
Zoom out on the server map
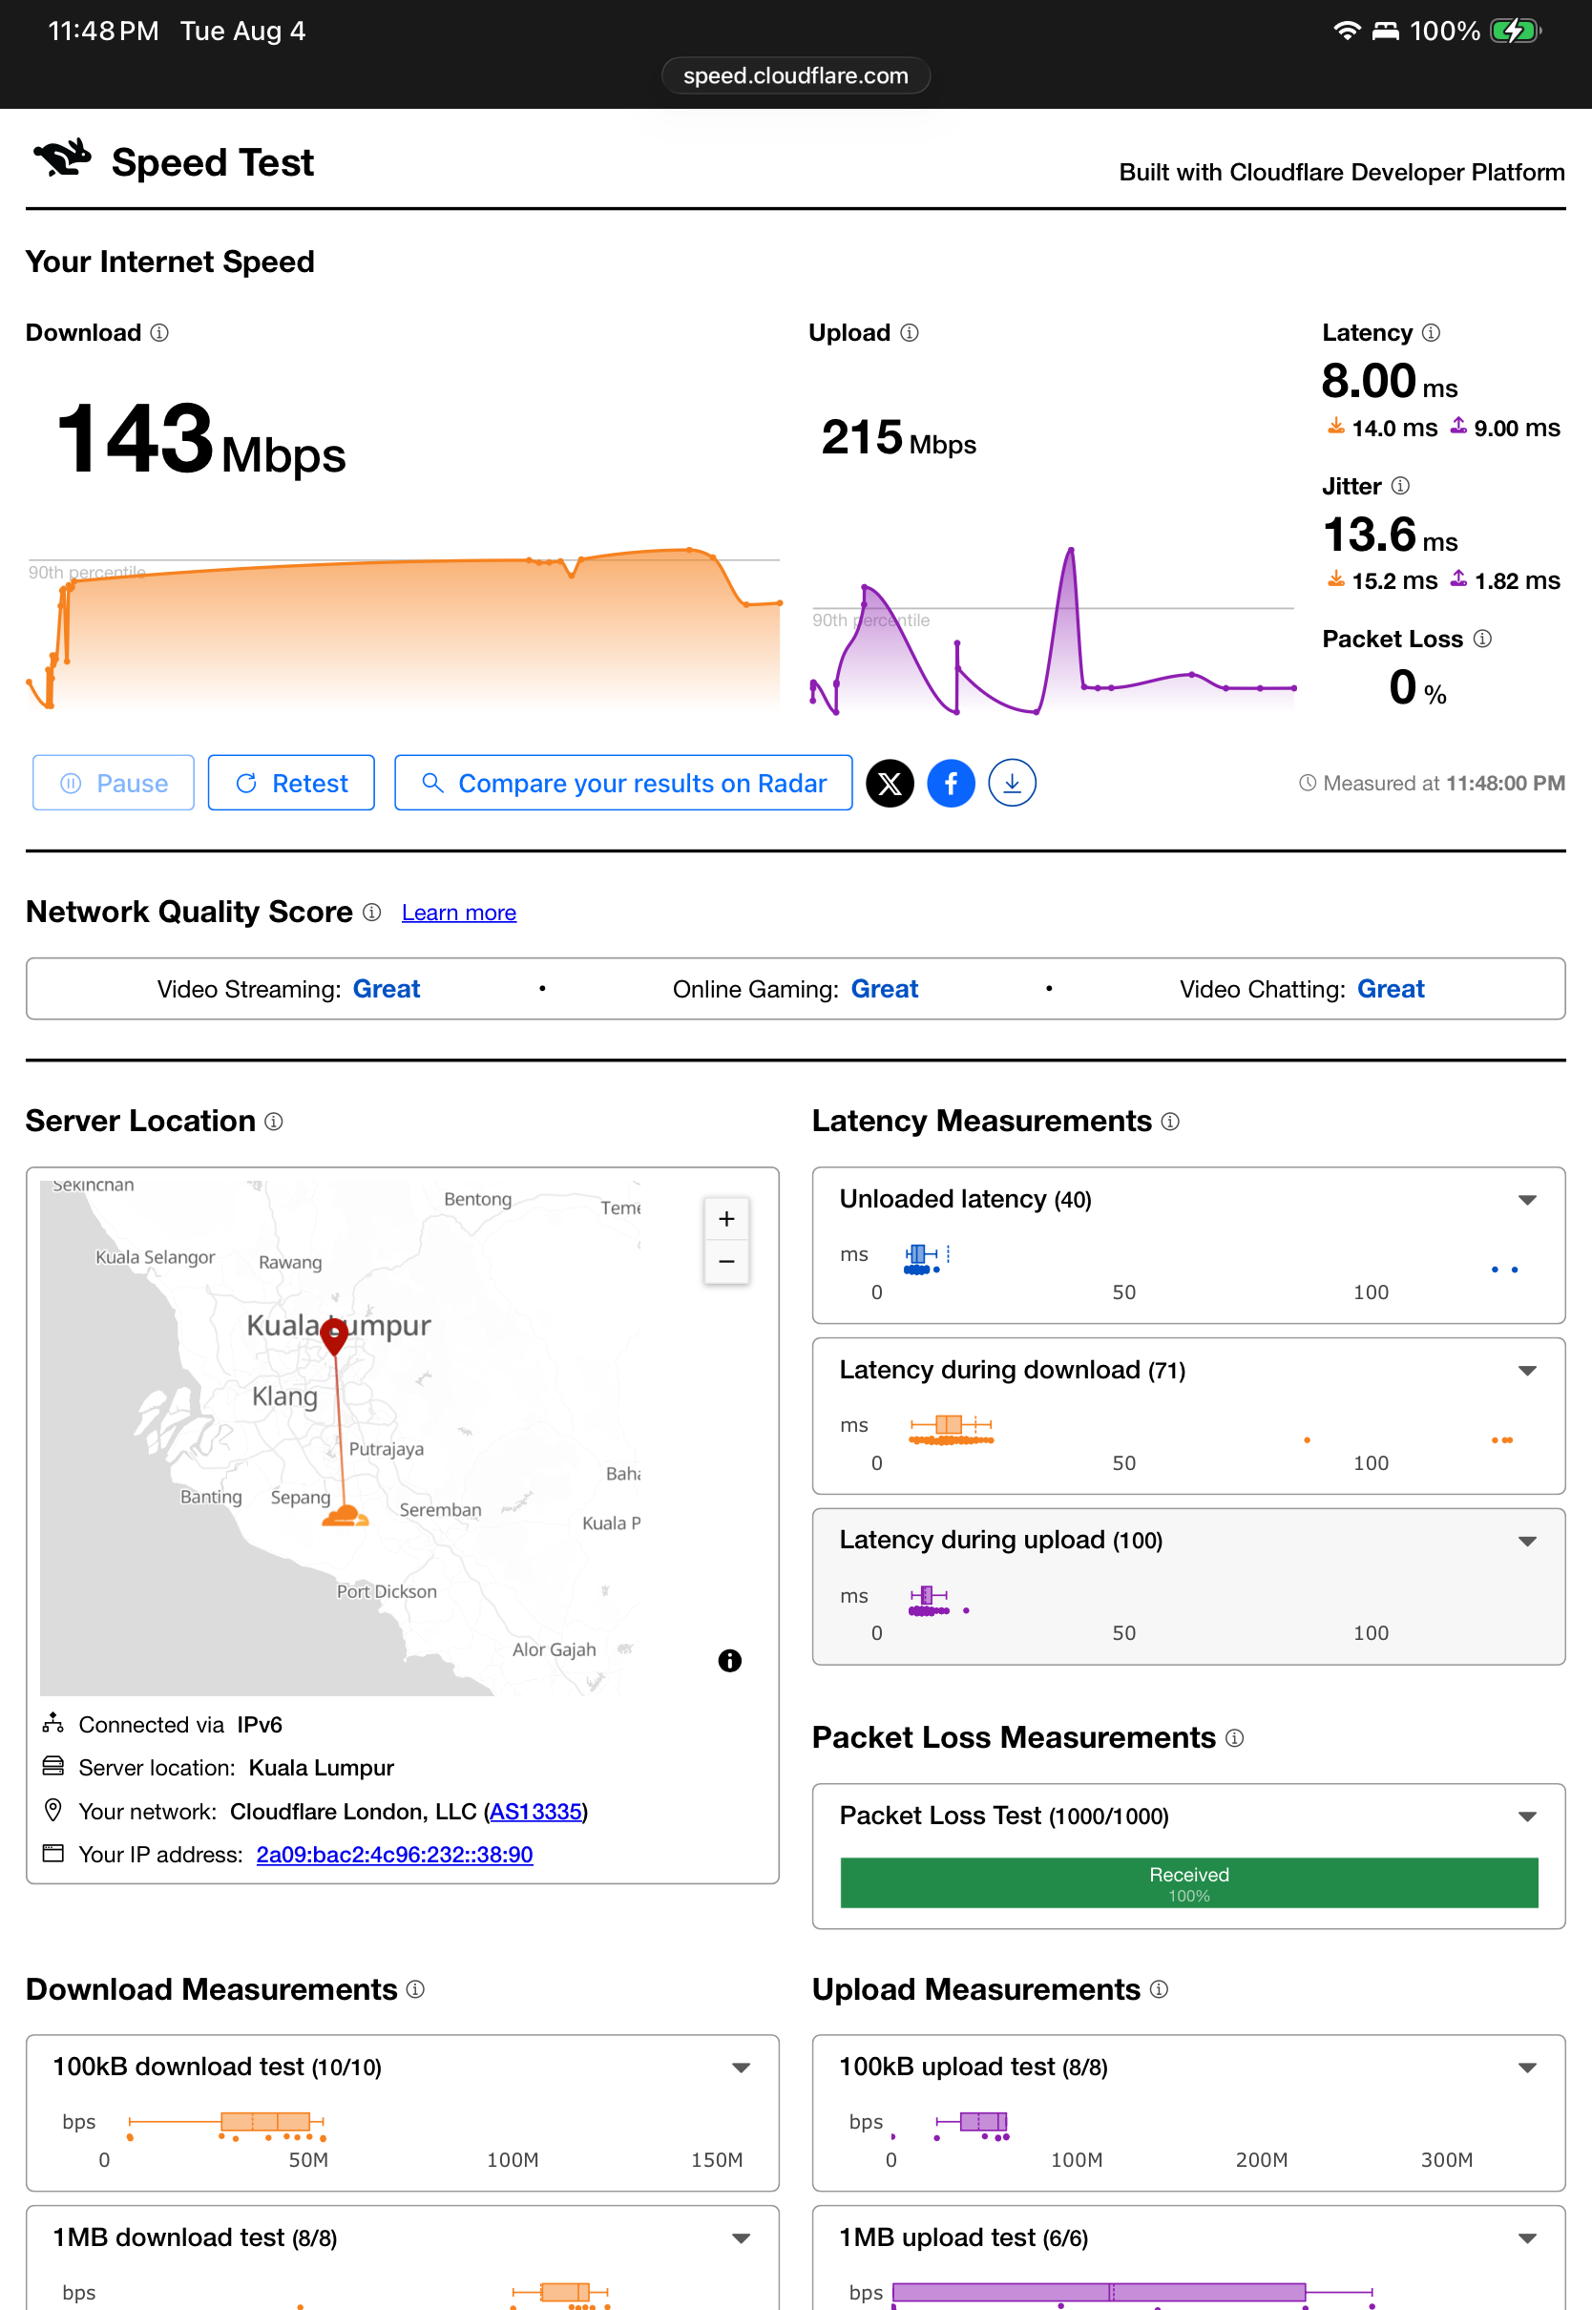click(x=726, y=1262)
